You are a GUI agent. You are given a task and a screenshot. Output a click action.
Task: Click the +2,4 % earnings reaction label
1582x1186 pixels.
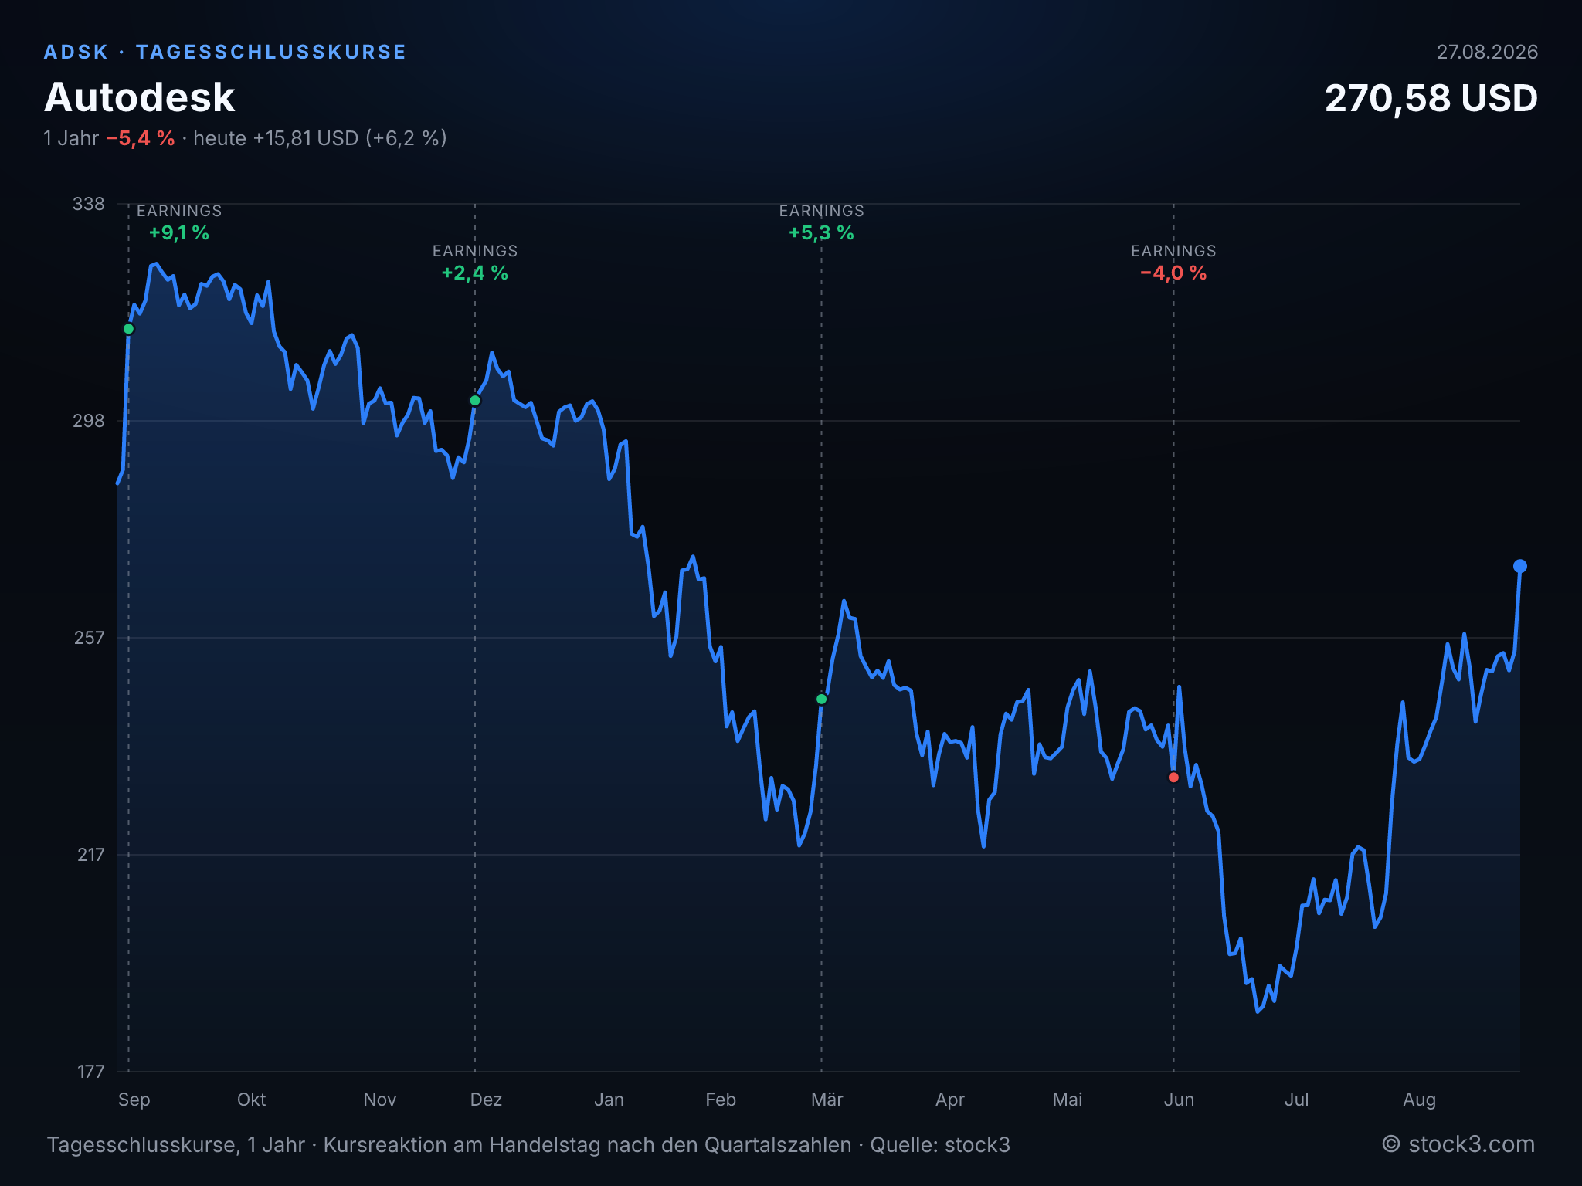(x=475, y=273)
